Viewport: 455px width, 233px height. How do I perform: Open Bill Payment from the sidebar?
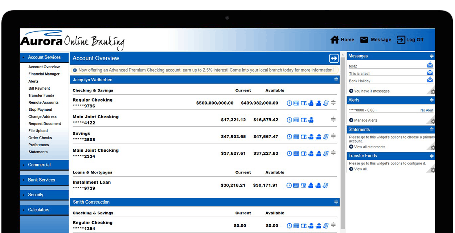pyautogui.click(x=39, y=88)
